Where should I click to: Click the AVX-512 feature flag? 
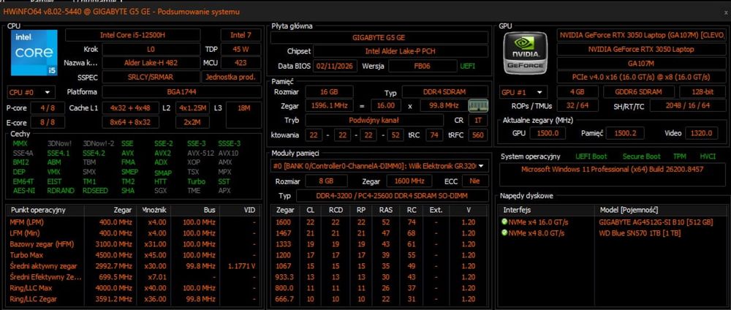point(200,153)
